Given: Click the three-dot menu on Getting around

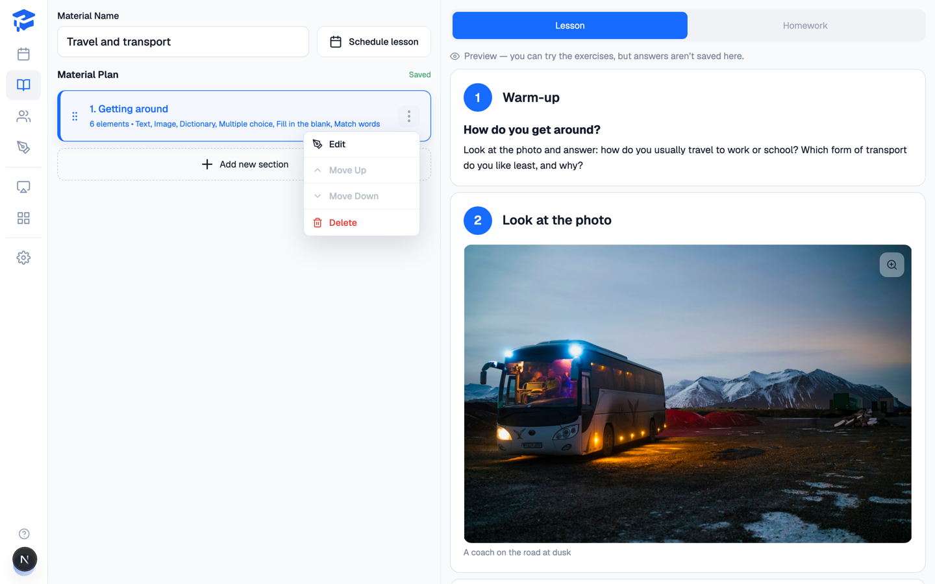Looking at the screenshot, I should [x=409, y=116].
